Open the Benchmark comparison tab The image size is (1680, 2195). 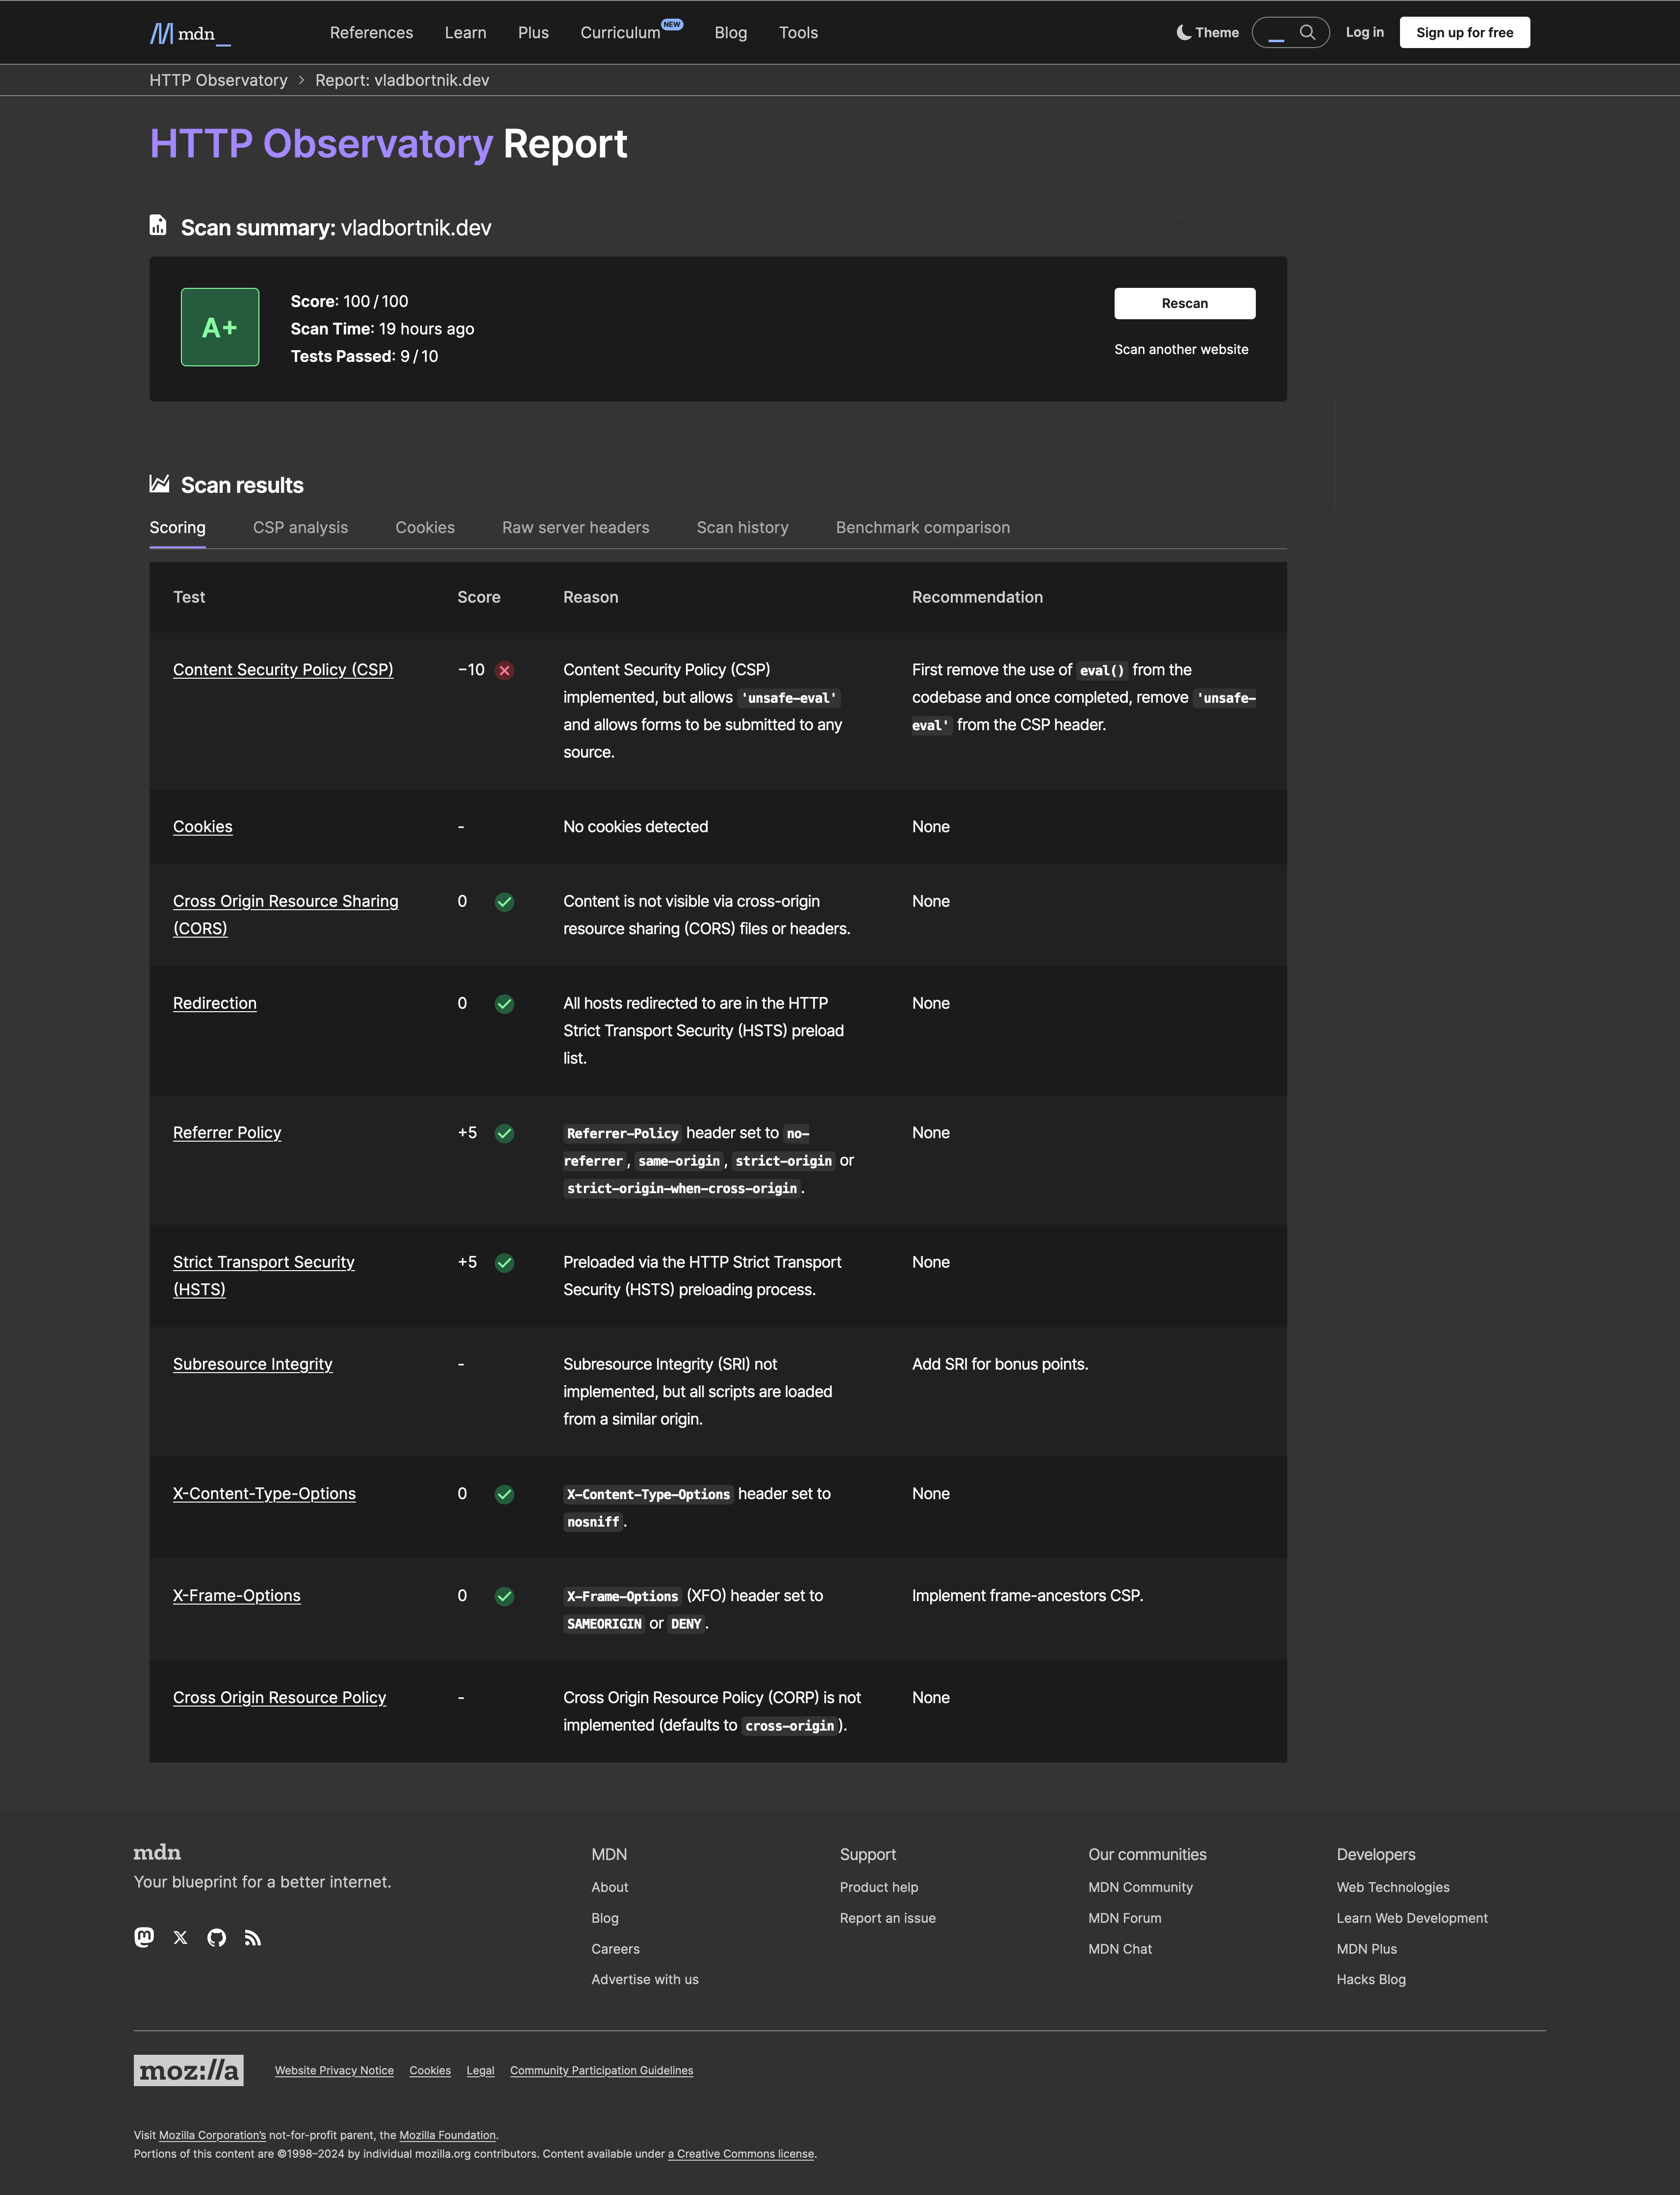click(921, 526)
